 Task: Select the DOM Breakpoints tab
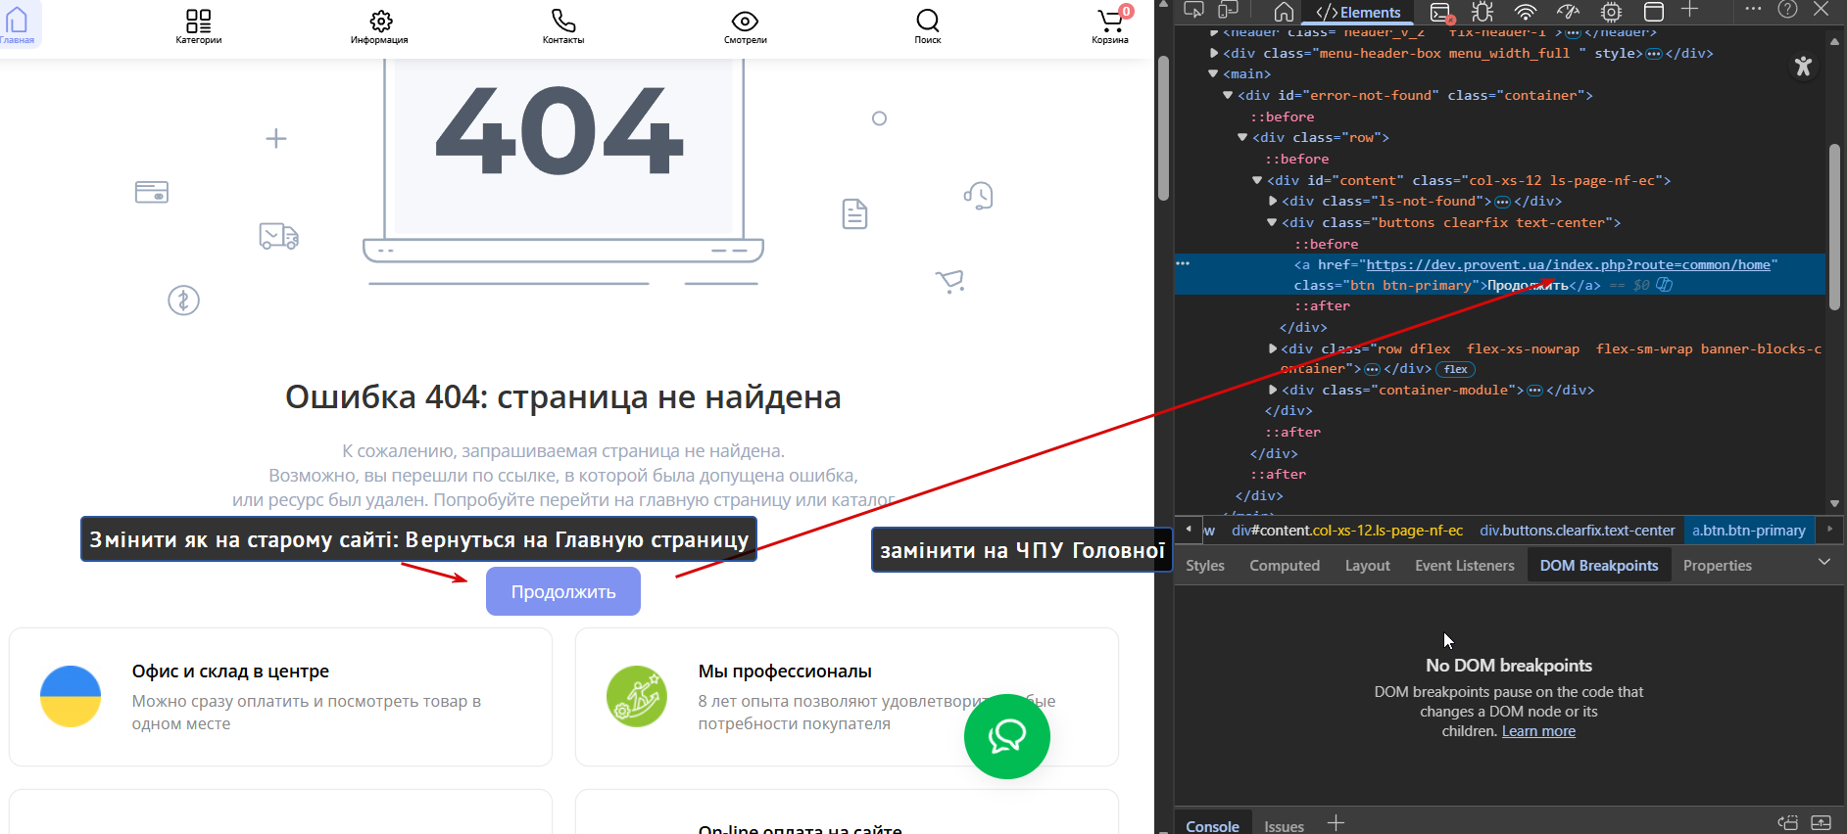pyautogui.click(x=1599, y=566)
